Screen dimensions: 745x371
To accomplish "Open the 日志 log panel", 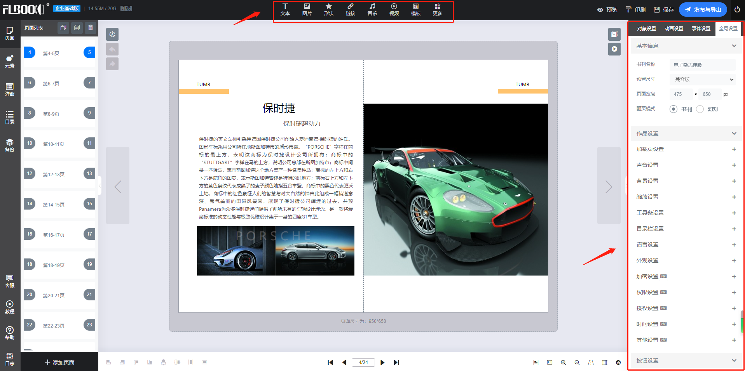I will click(x=10, y=359).
